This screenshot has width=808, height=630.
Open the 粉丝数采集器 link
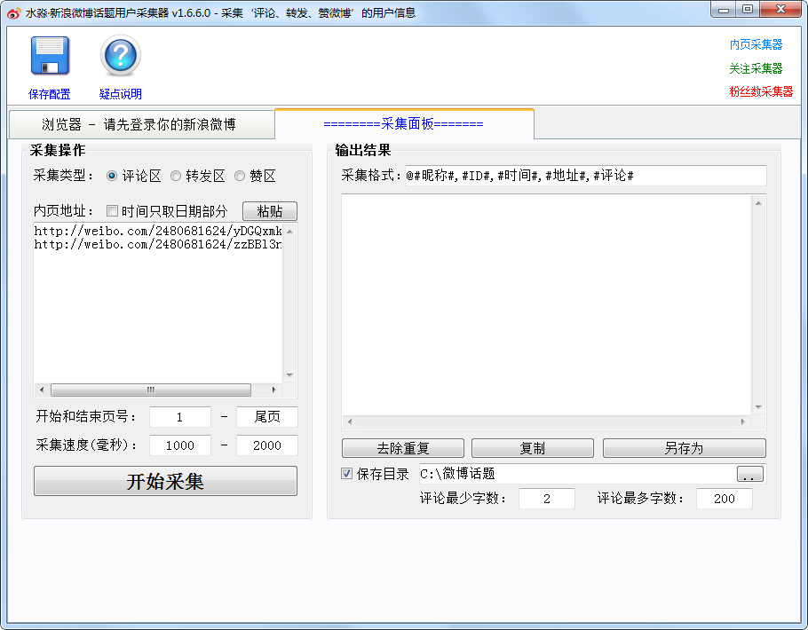coord(761,91)
